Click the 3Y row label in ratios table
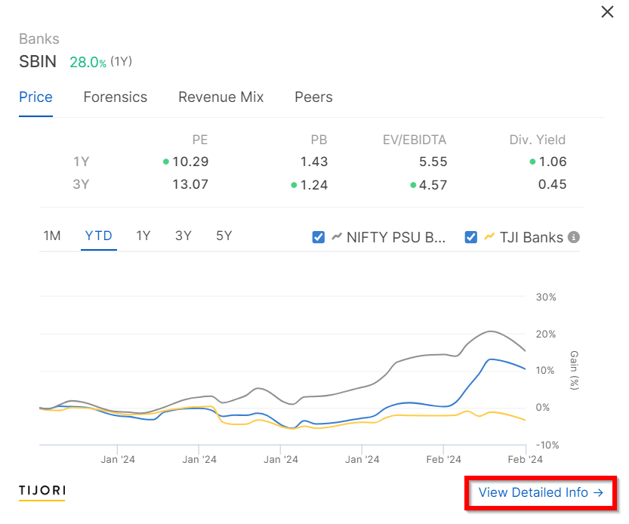The height and width of the screenshot is (524, 629). [81, 184]
